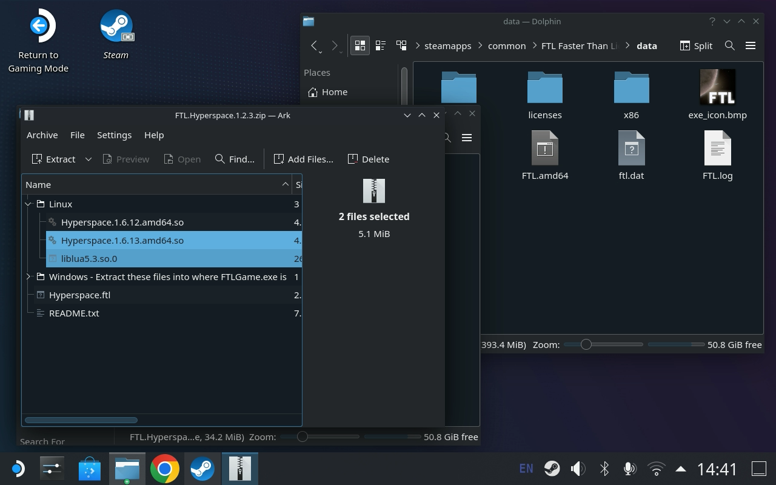Screen dimensions: 776x485
Task: Open the Extract dropdown arrow in Ark
Action: pyautogui.click(x=89, y=159)
